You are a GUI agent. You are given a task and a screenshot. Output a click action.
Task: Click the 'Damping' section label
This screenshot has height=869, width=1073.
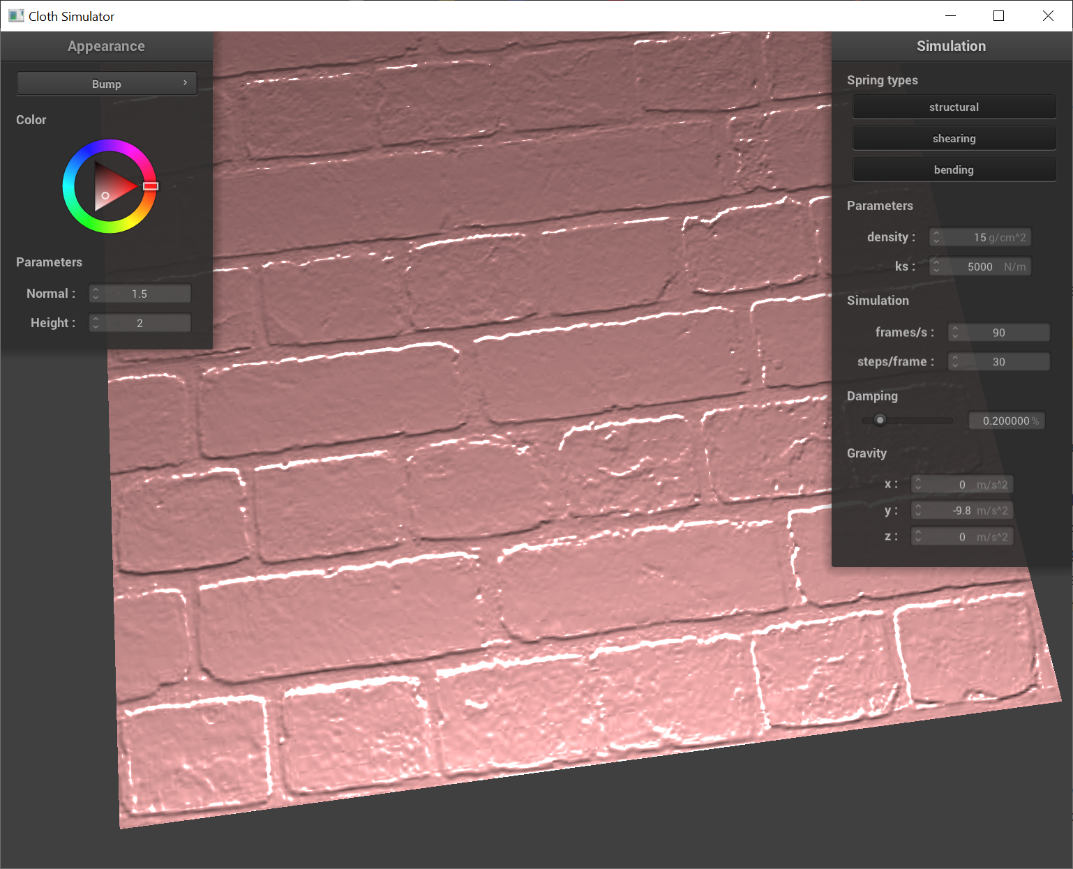pos(872,396)
